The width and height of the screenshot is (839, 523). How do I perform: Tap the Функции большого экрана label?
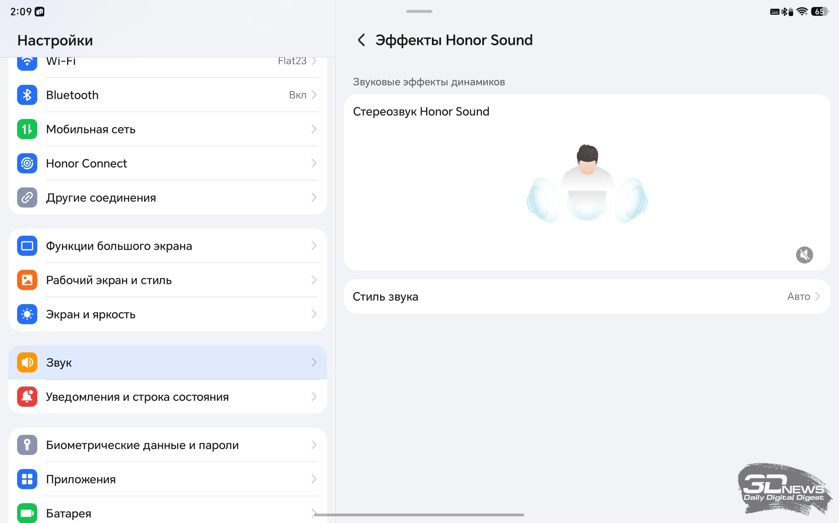pos(119,246)
